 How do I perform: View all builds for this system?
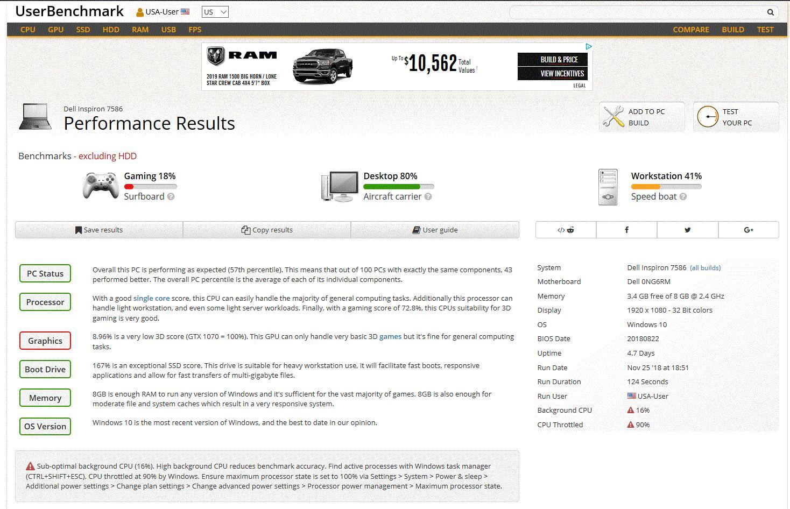click(706, 267)
